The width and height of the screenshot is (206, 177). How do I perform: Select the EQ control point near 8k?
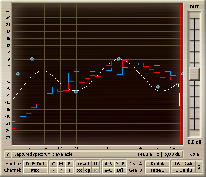coord(158,87)
